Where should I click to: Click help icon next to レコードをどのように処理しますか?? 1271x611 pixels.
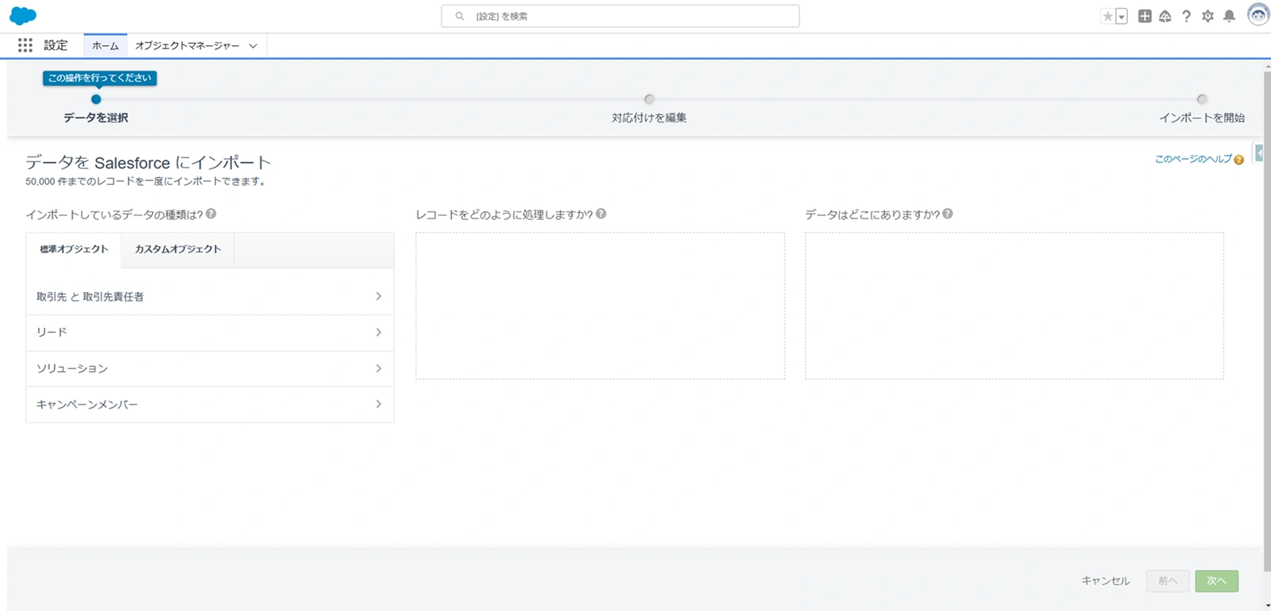(601, 214)
